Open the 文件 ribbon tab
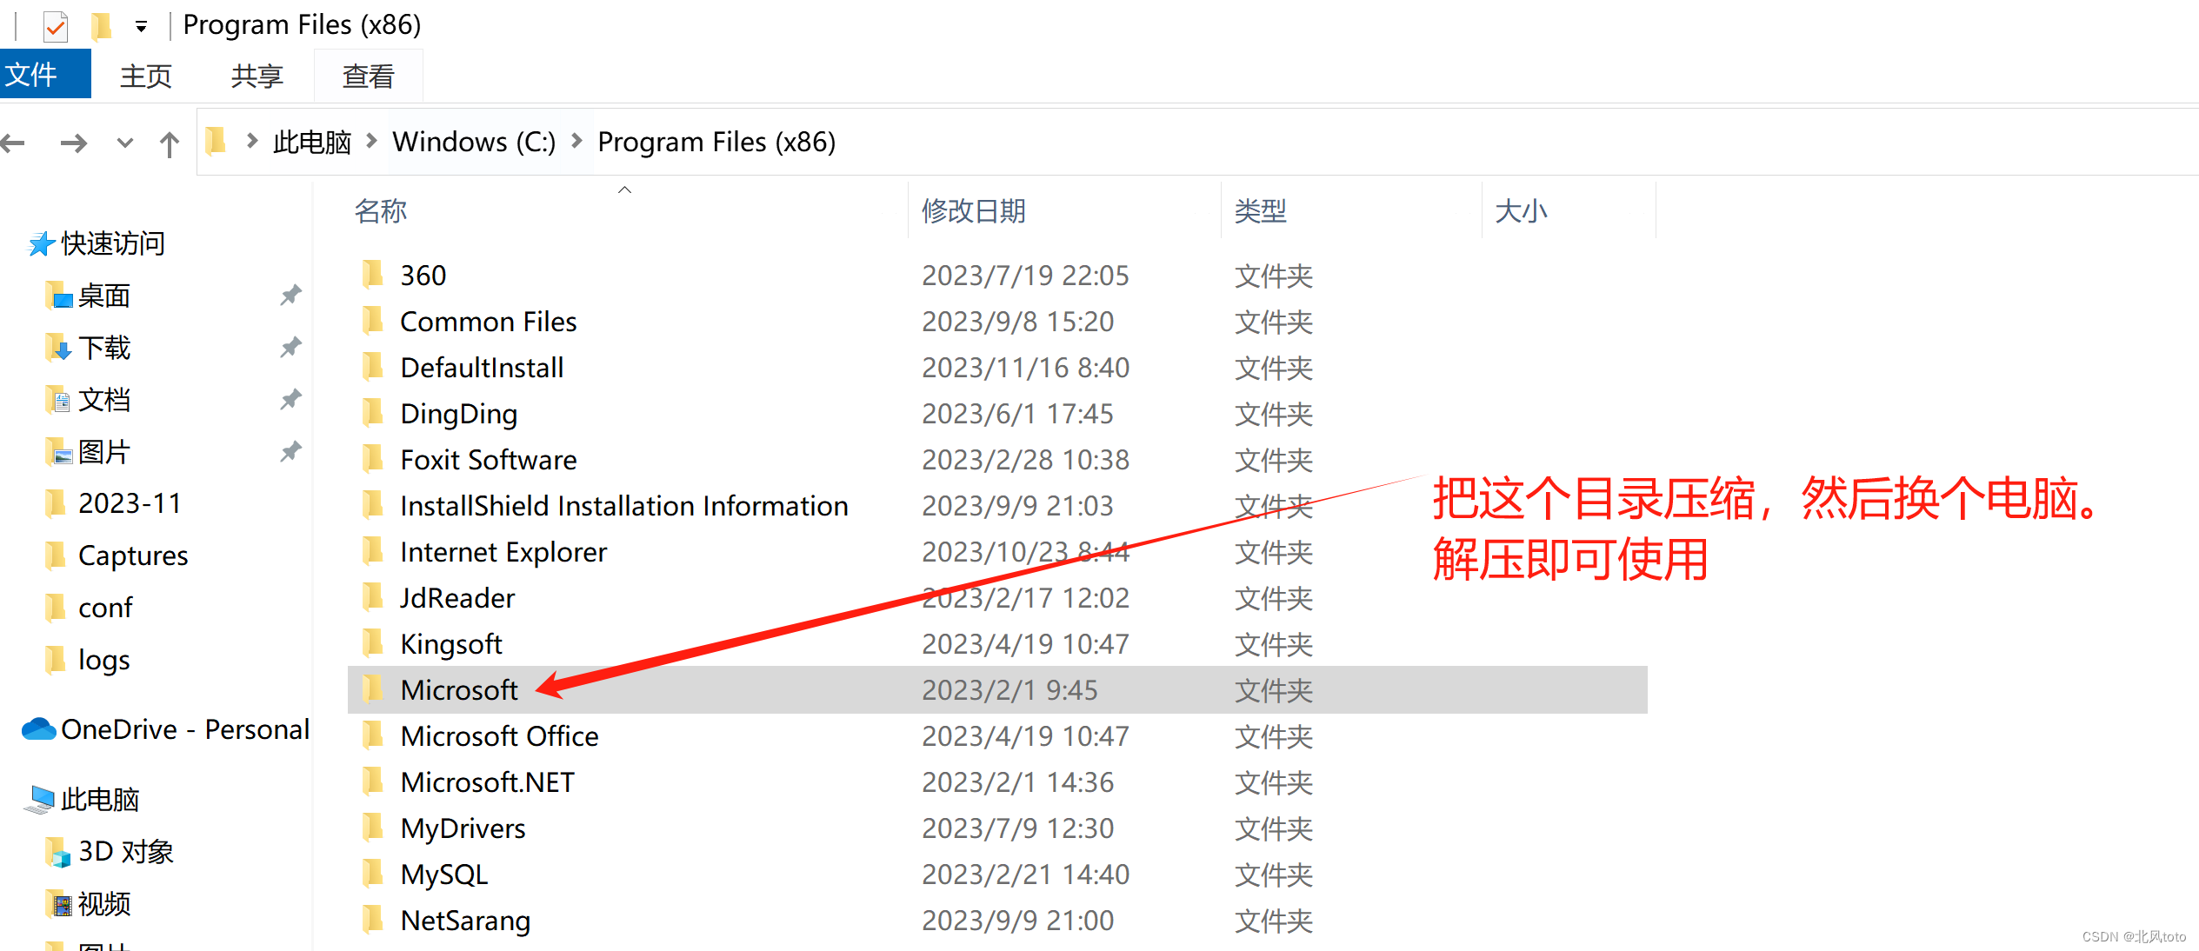 pyautogui.click(x=33, y=75)
